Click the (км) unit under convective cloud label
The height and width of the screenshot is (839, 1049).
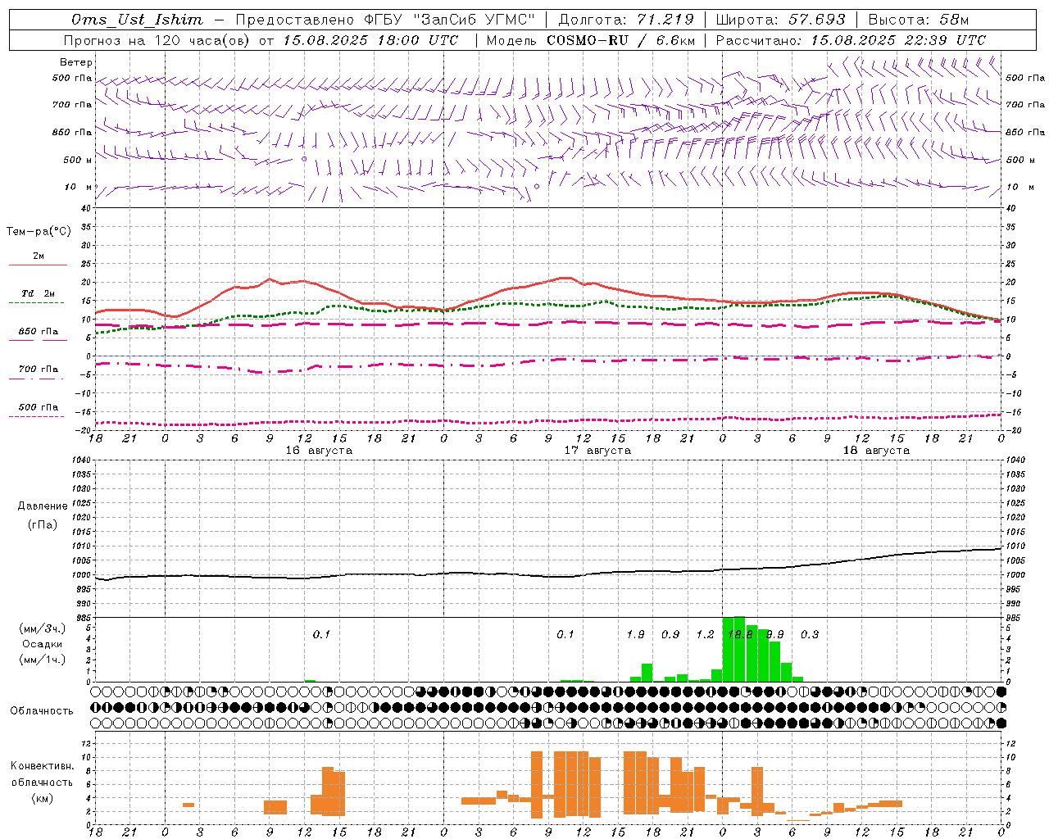[42, 798]
